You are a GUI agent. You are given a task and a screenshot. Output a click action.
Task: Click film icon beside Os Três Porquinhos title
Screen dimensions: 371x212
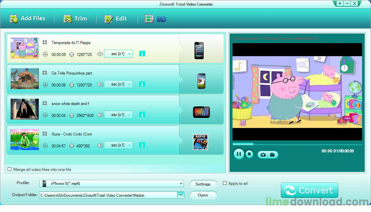(45, 73)
